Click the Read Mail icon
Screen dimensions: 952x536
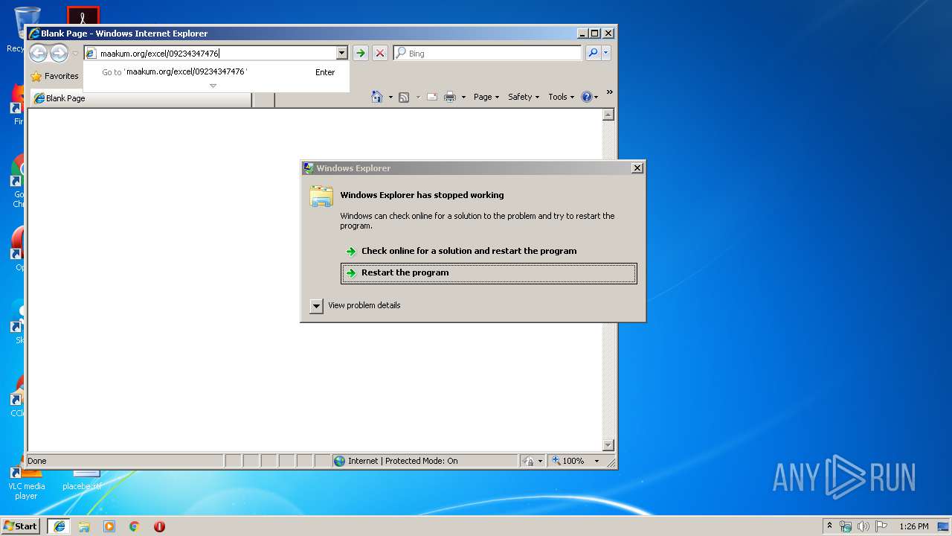coord(432,97)
